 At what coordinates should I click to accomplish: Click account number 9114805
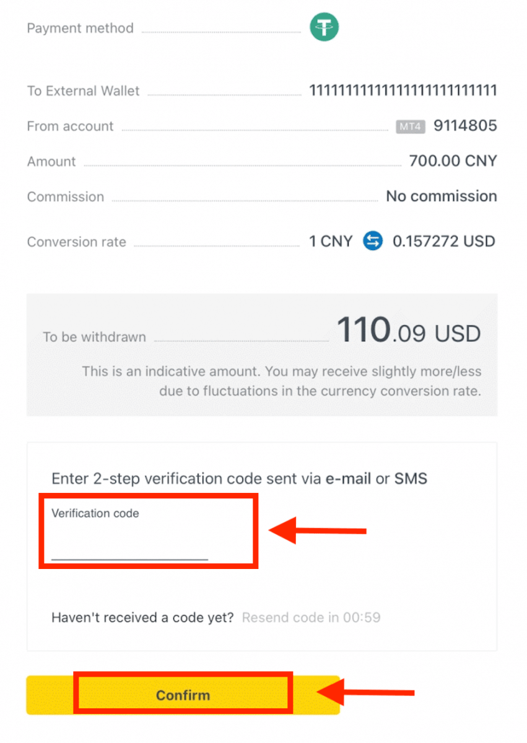pos(464,126)
